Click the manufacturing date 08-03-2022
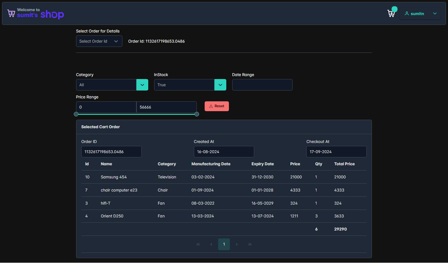 point(203,203)
